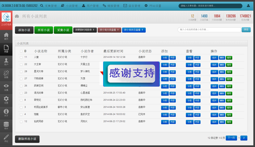The height and width of the screenshot is (147, 255).
Task: Click the mascot avatar in the sidebar
Action: 6,17
